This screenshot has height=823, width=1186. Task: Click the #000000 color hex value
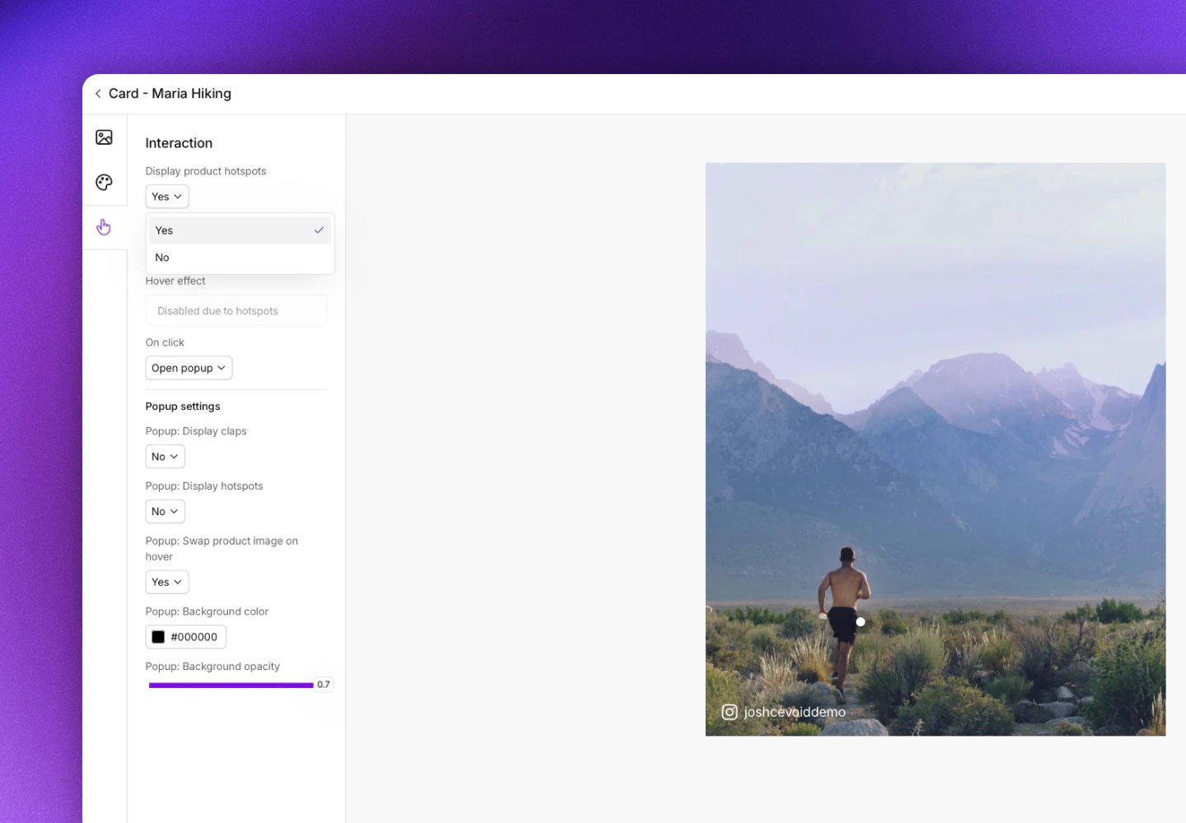[x=194, y=637]
